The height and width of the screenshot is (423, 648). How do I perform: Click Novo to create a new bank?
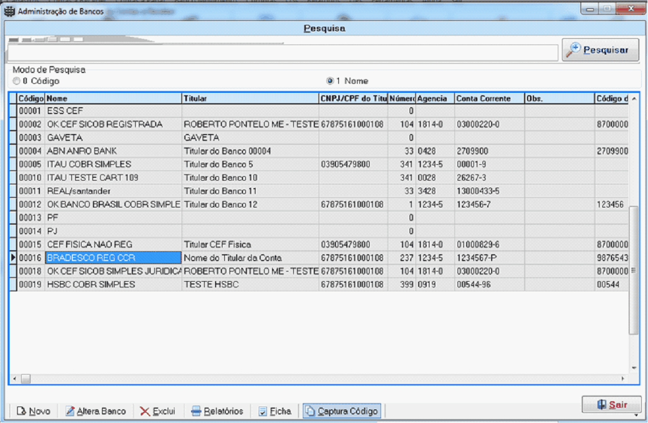click(x=34, y=411)
